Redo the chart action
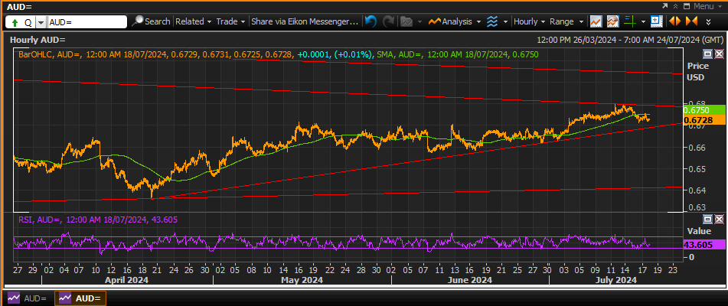The height and width of the screenshot is (306, 728). point(388,21)
